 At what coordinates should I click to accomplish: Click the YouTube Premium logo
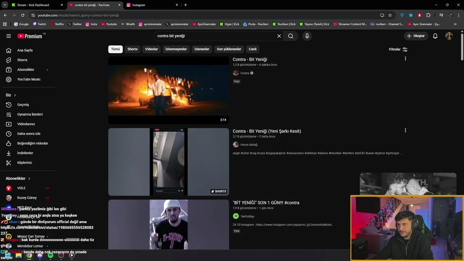(x=30, y=36)
